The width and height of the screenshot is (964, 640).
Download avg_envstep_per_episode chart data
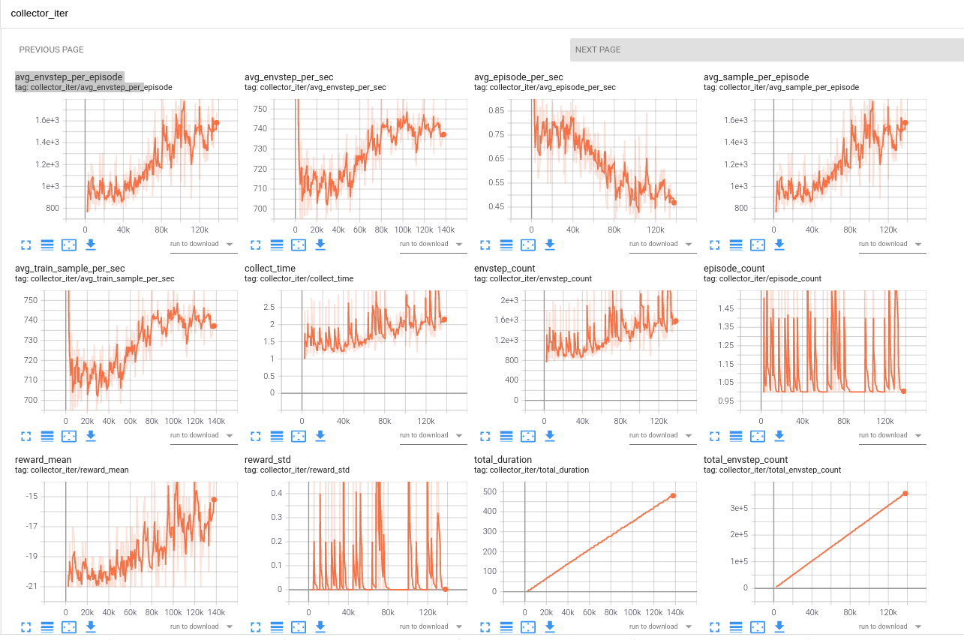coord(91,245)
